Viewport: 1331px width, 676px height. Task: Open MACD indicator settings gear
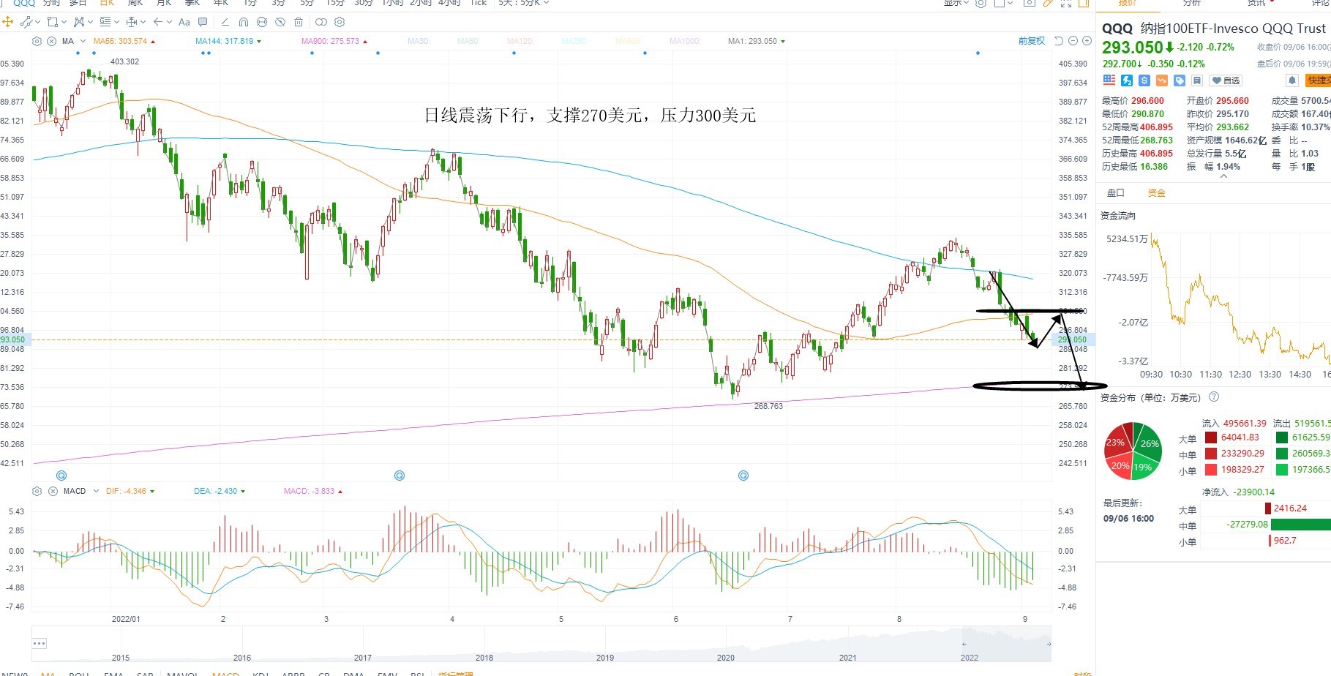click(38, 491)
